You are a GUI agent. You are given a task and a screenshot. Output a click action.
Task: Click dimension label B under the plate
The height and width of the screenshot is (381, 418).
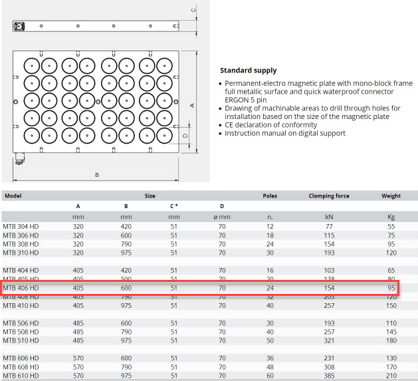[x=97, y=175]
